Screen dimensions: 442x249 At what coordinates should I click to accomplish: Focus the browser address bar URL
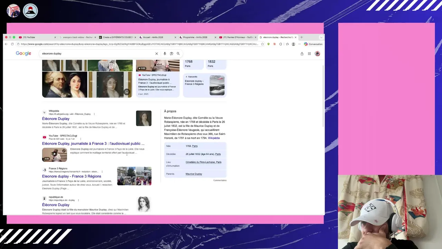139,44
